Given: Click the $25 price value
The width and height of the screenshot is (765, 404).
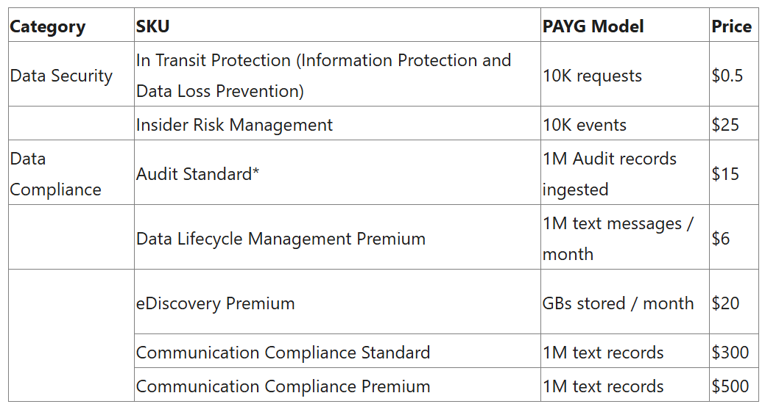Looking at the screenshot, I should (725, 125).
